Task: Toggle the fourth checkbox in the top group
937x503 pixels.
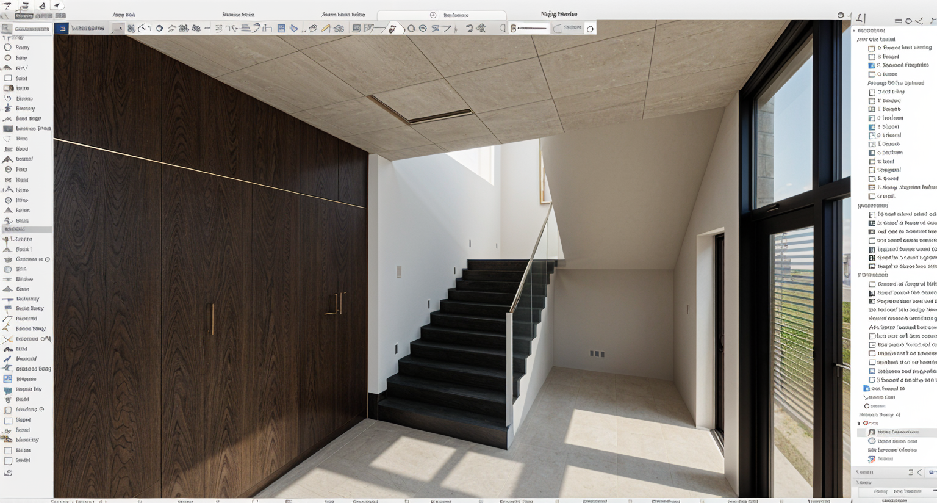Action: pos(872,74)
